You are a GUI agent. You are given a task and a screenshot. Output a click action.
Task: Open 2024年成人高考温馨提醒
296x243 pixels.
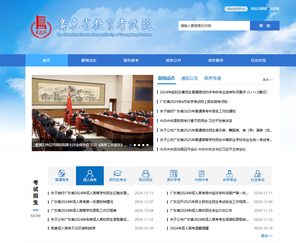[189, 228]
